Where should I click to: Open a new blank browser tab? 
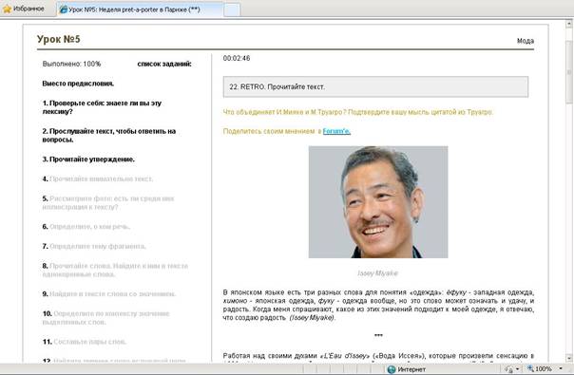pos(232,9)
